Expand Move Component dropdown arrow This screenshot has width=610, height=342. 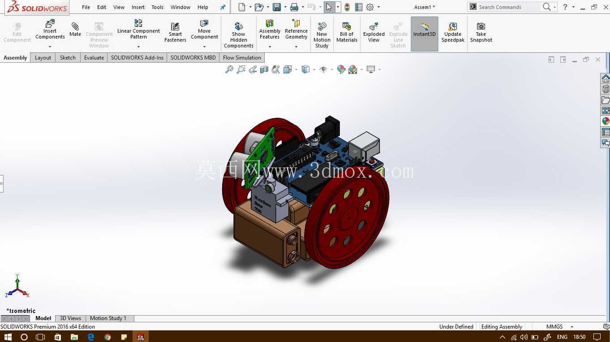[x=204, y=47]
